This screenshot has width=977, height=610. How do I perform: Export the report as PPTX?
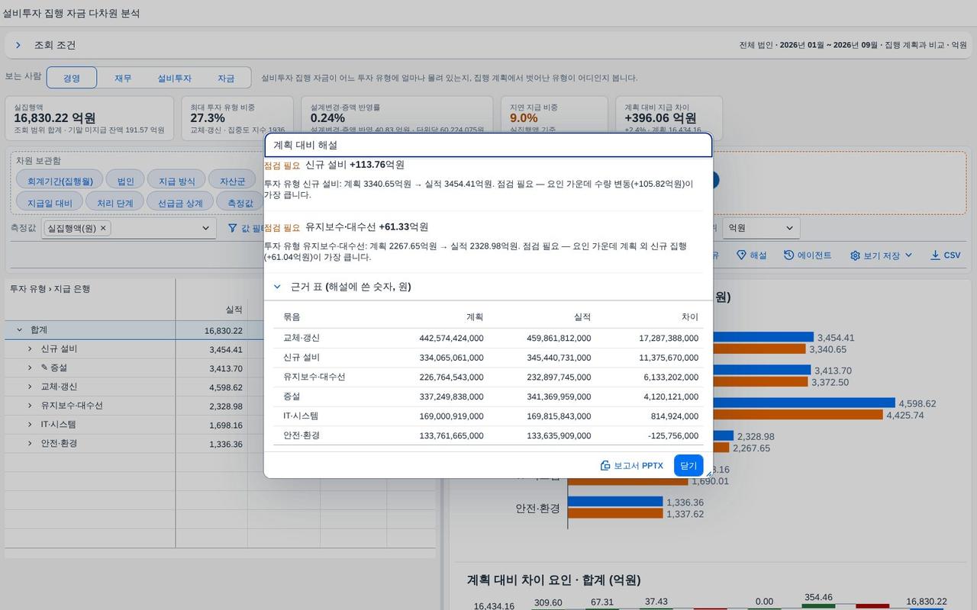(631, 465)
